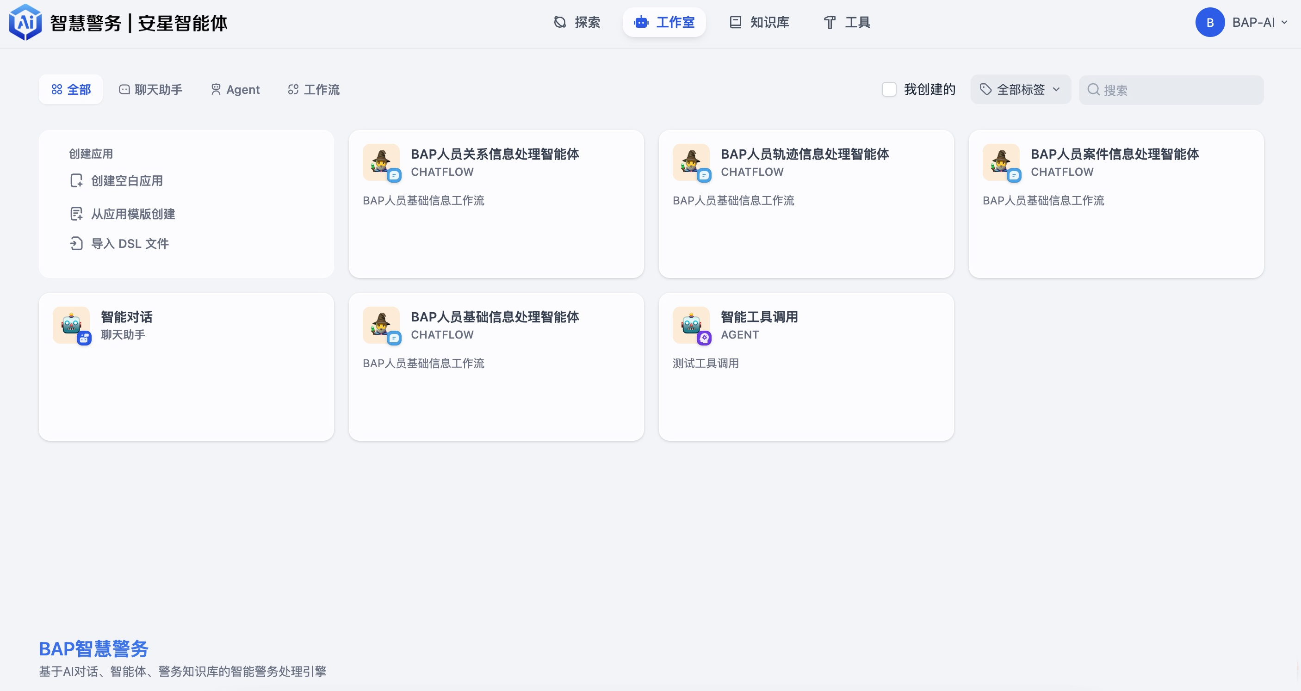Switch to the 工作流 tab

(x=313, y=89)
